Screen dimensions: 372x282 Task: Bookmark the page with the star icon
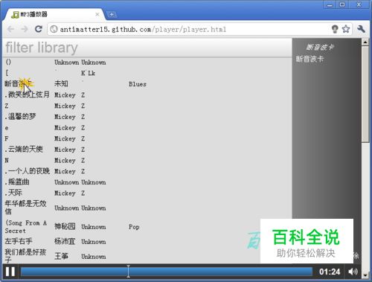click(x=346, y=29)
